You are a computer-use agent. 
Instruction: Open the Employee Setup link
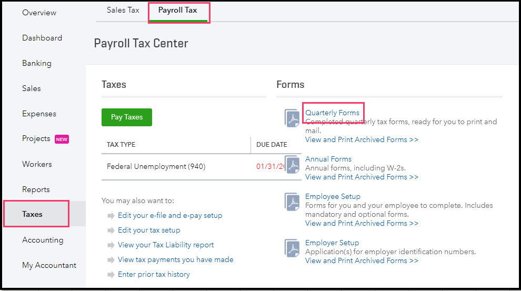(333, 196)
